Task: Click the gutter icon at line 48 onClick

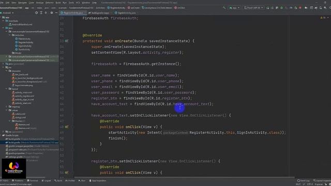Action: click(x=66, y=127)
